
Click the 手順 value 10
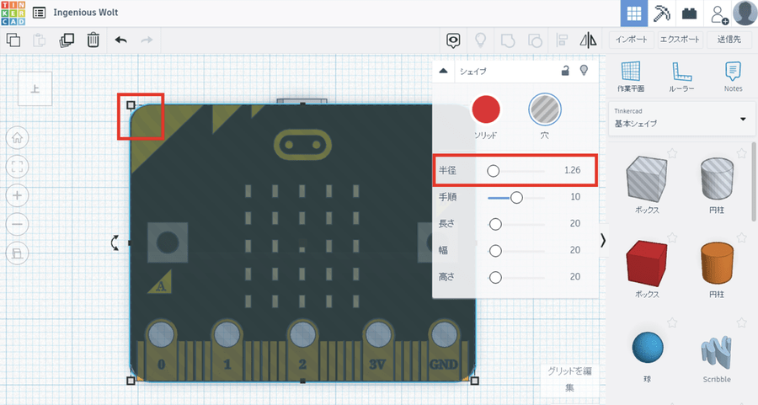[575, 197]
